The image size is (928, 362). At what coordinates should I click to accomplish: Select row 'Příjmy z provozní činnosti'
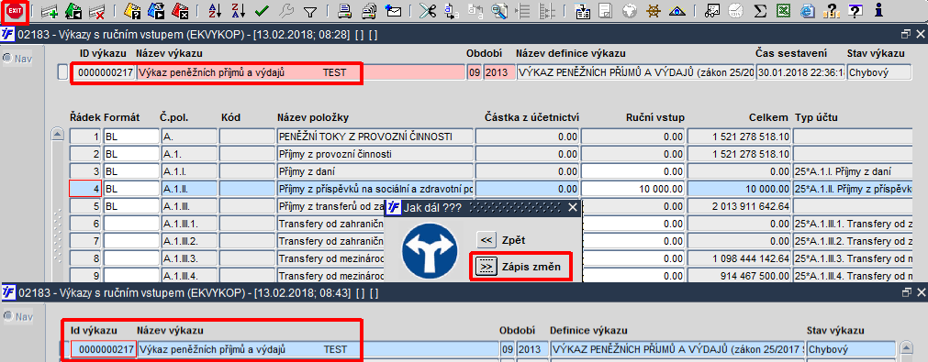[x=375, y=155]
